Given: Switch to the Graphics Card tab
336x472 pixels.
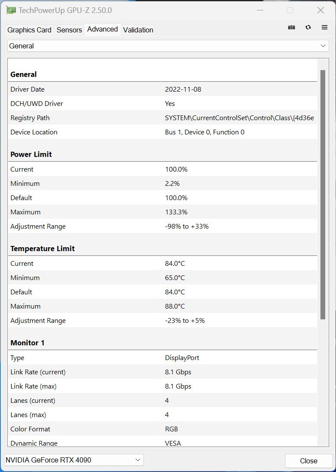Looking at the screenshot, I should coord(29,30).
